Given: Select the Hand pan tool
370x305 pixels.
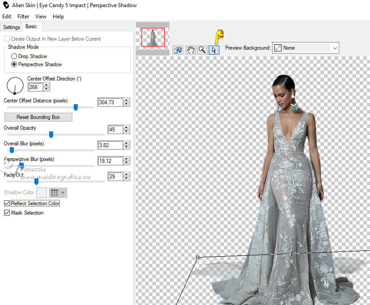Looking at the screenshot, I should (x=190, y=50).
